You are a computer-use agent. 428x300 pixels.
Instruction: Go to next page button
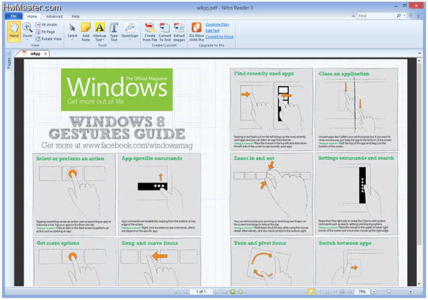coord(217,292)
